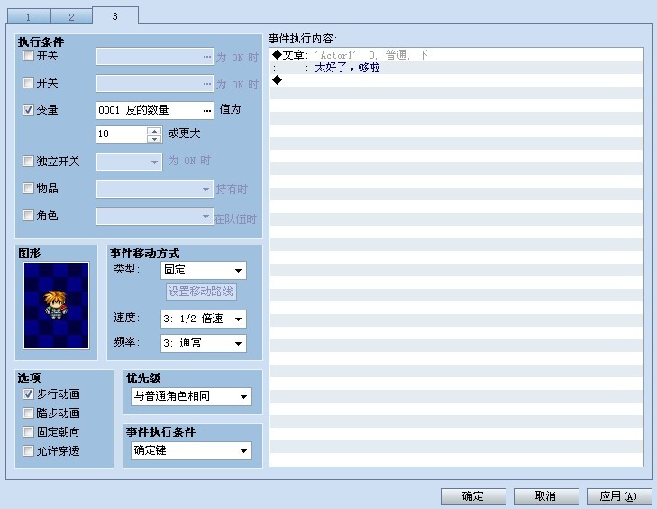Click the event graphic character thumbnail
Image resolution: width=657 pixels, height=509 pixels.
[x=56, y=305]
